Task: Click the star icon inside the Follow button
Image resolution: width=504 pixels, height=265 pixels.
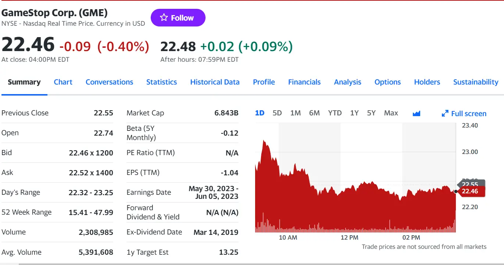Action: (163, 17)
